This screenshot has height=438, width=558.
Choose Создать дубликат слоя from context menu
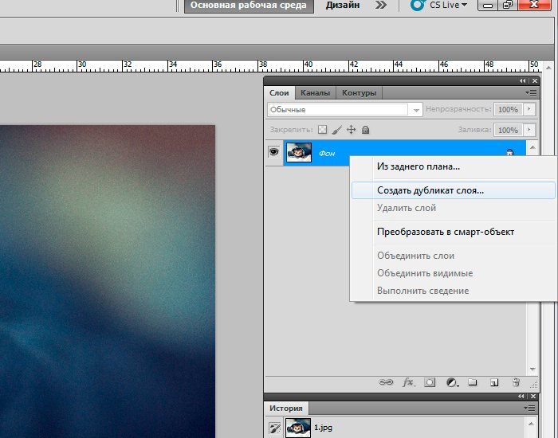pos(430,190)
